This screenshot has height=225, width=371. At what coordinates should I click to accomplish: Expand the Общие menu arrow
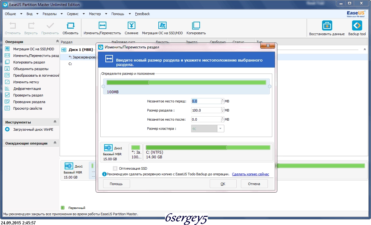click(21, 14)
